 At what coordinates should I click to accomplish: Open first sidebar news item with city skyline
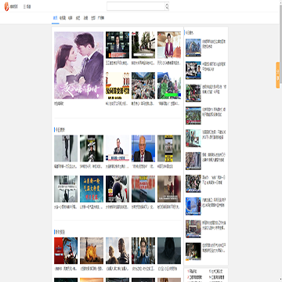206,48
